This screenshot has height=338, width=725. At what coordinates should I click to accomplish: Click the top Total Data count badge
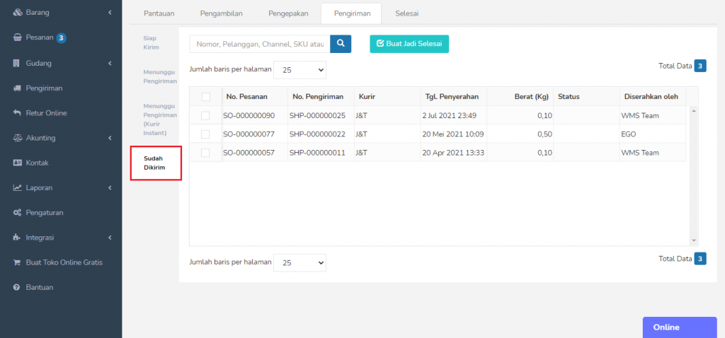coord(700,66)
